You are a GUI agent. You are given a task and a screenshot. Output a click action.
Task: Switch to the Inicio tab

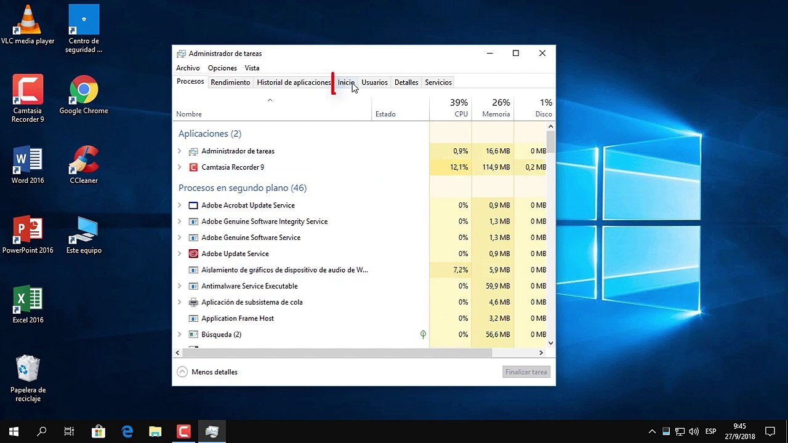point(346,82)
